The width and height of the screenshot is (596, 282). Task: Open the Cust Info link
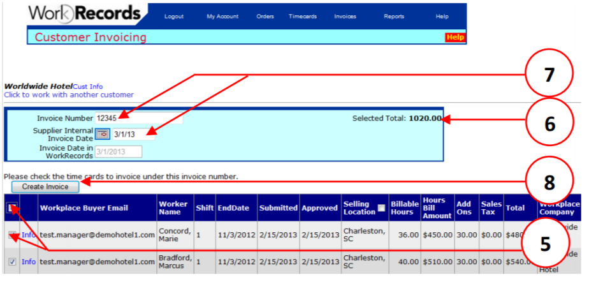[88, 86]
